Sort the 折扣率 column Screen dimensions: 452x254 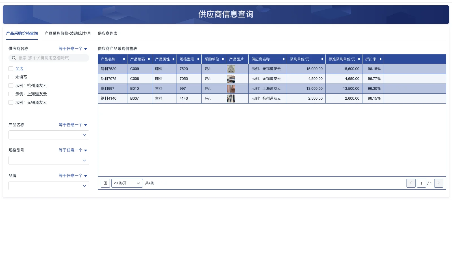point(380,59)
